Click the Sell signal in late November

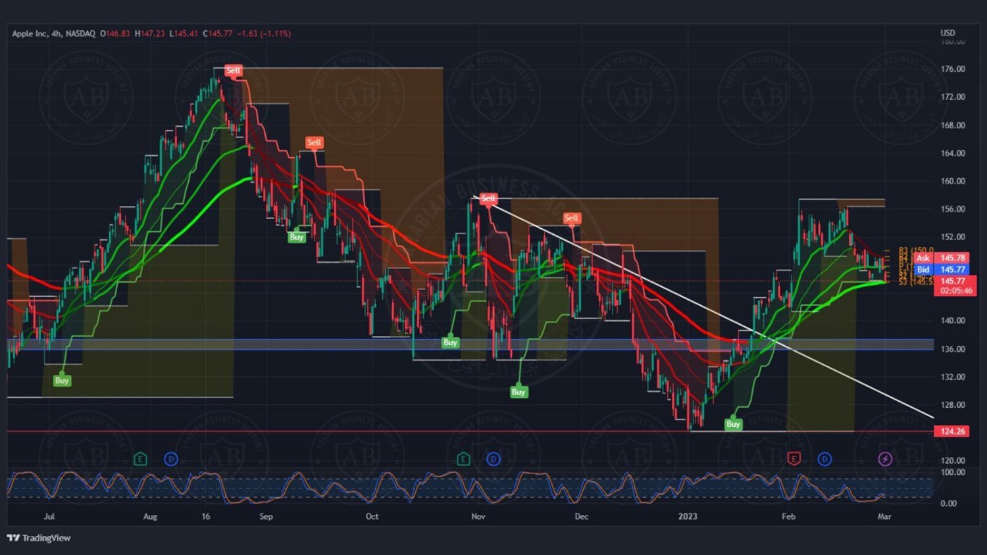click(571, 218)
